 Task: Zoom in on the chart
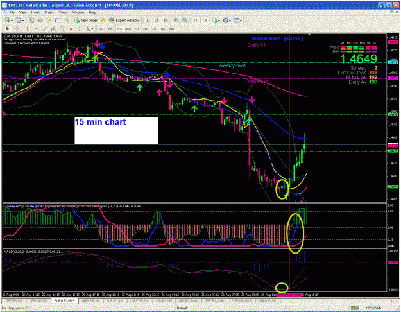click(x=176, y=21)
